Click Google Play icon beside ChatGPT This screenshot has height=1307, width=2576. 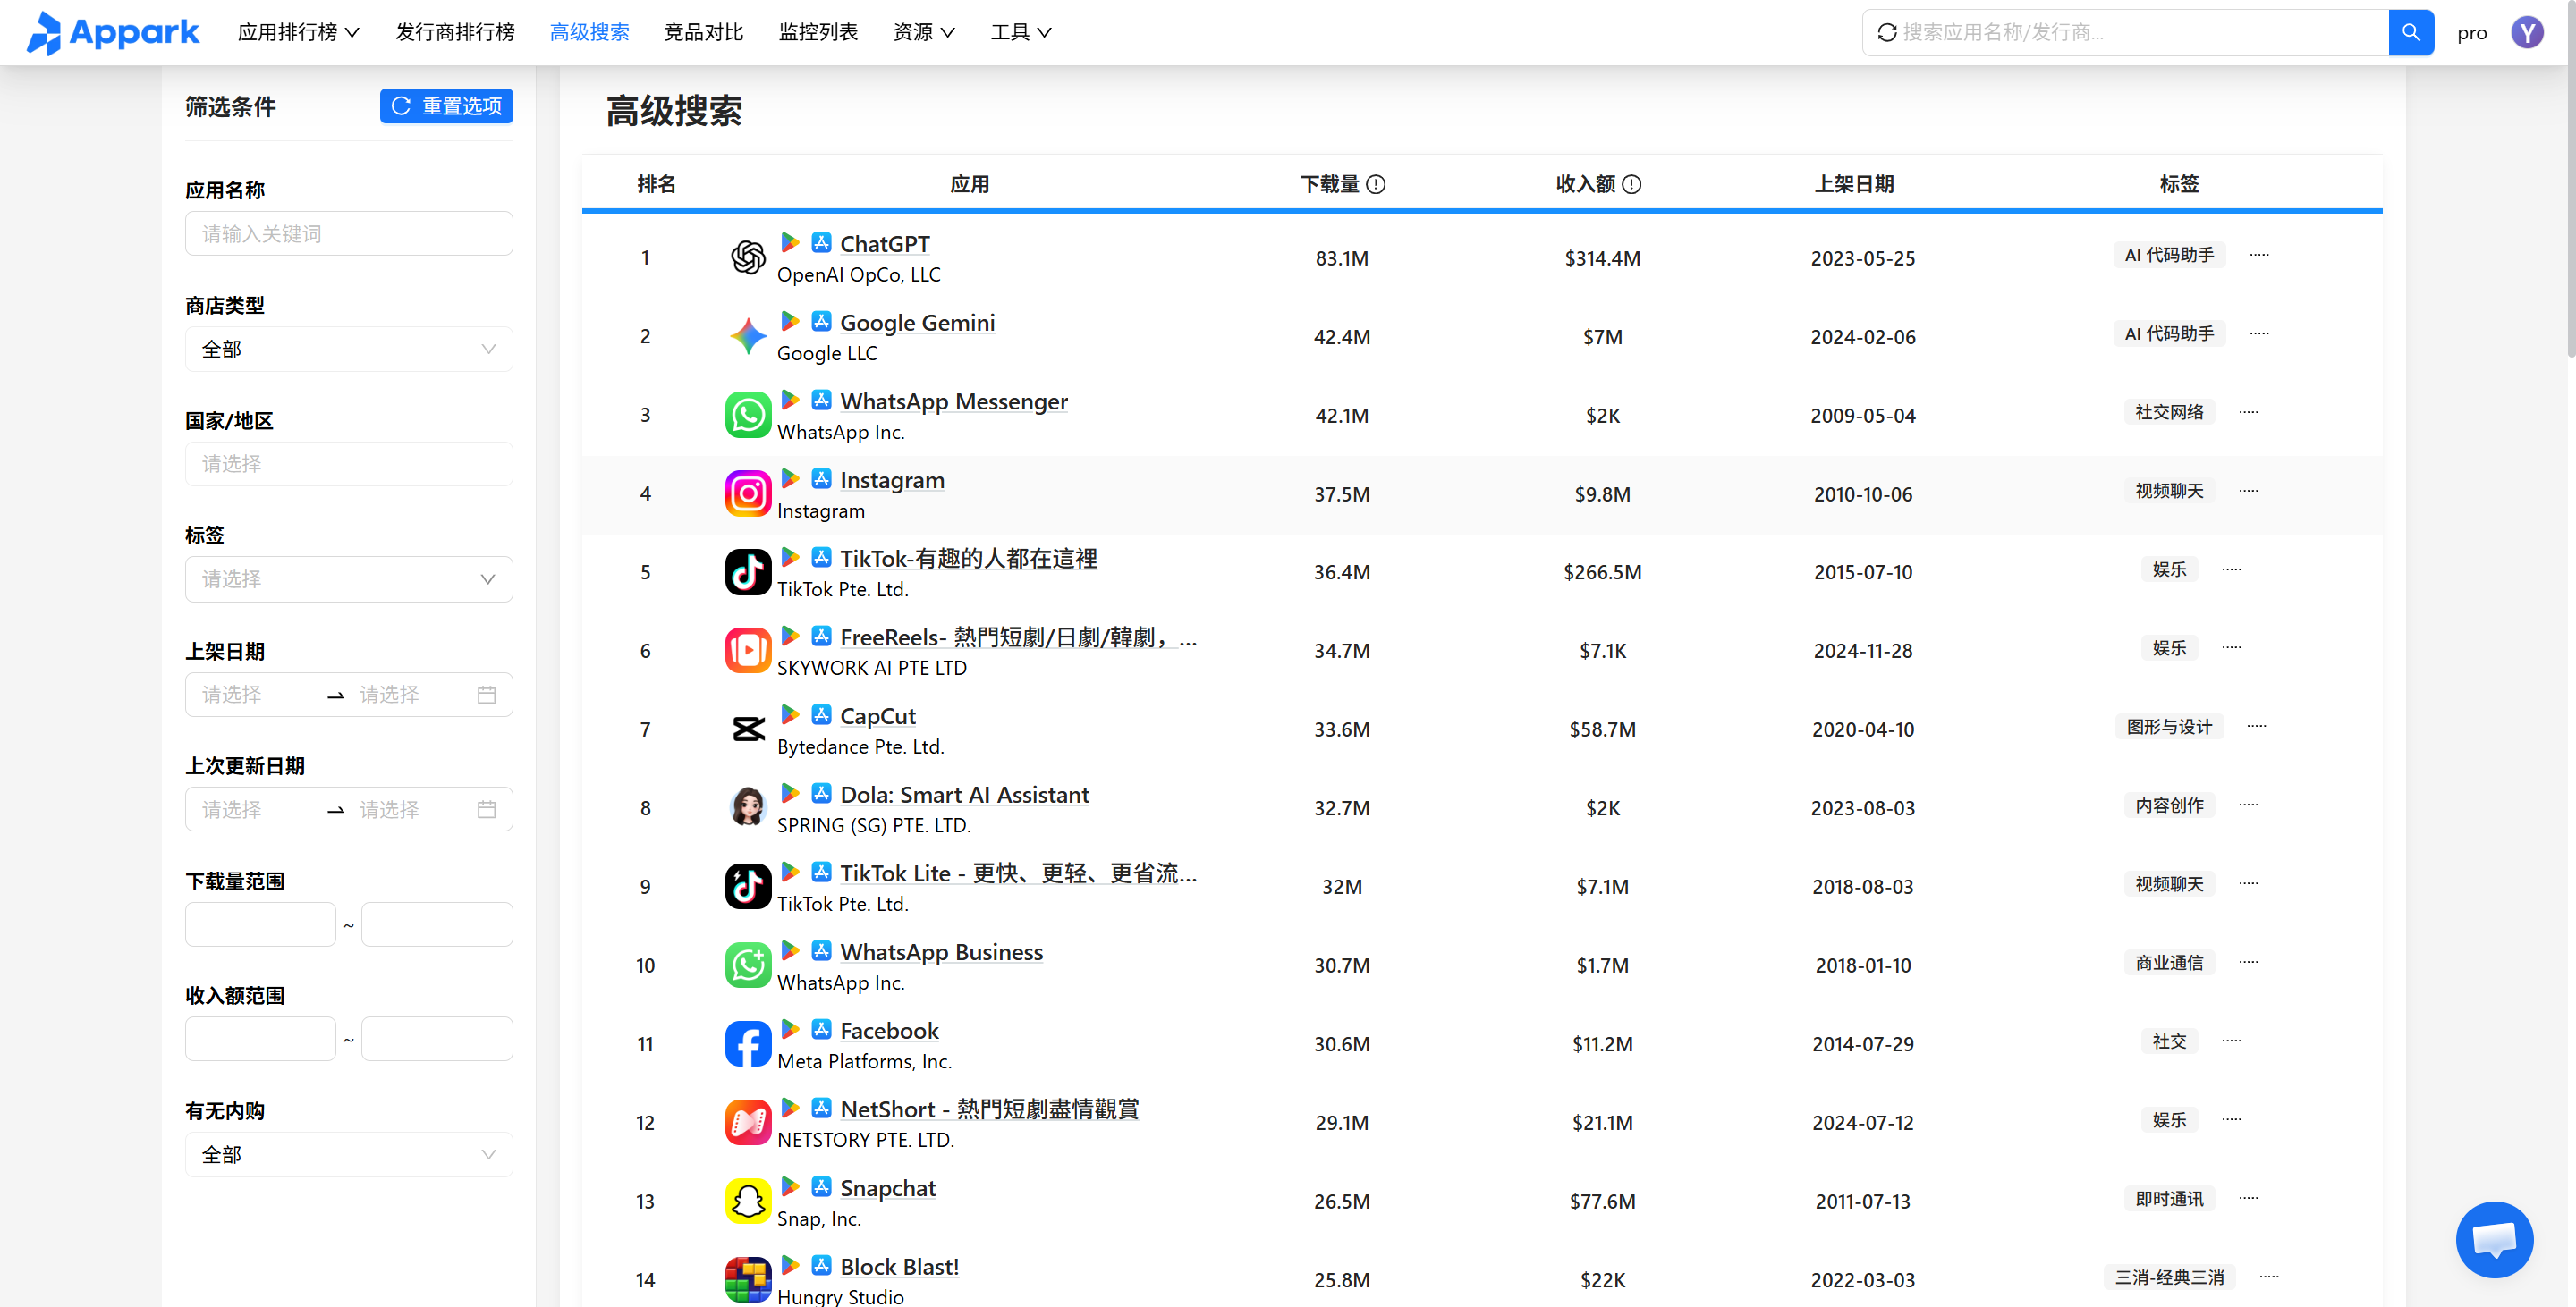pyautogui.click(x=790, y=241)
